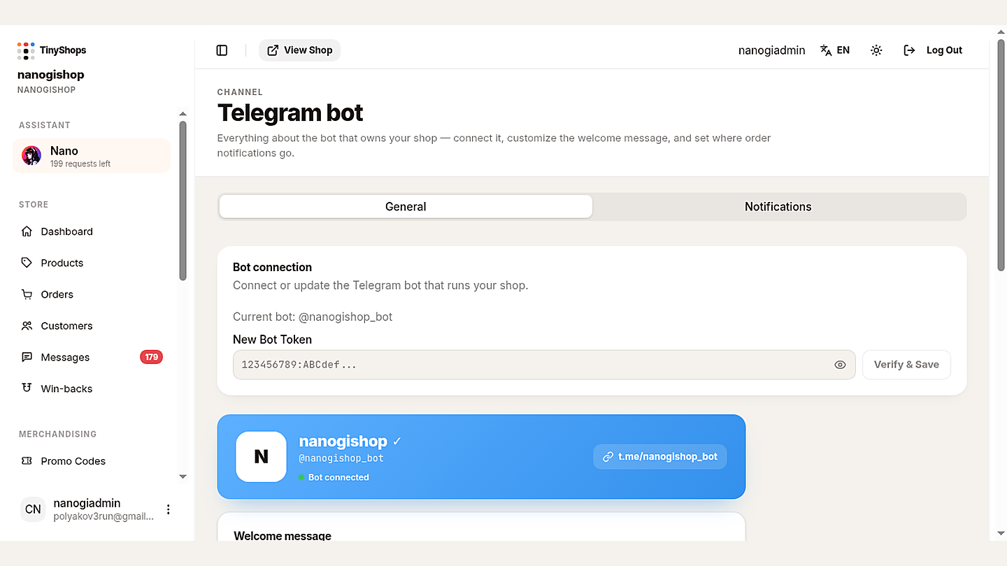The height and width of the screenshot is (566, 1007).
Task: Click the sidebar scroll down arrow
Action: (183, 477)
